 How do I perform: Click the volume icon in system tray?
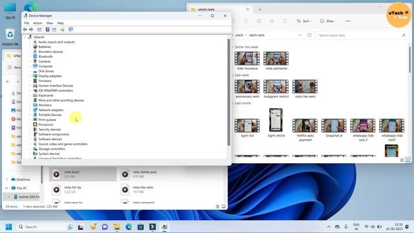click(373, 227)
